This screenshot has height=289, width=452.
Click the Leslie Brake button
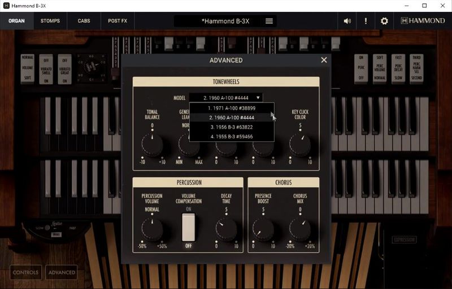click(56, 235)
